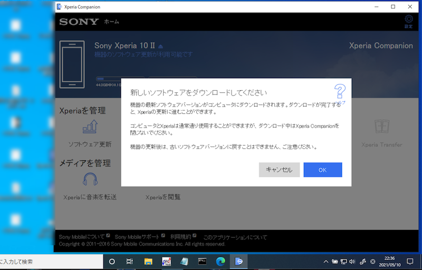Viewport: 422px width, 270px height.
Task: Click the OK button in the dialog
Action: point(323,170)
